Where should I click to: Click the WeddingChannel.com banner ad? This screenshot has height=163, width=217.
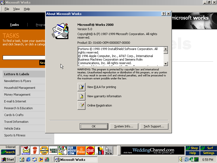152,151
